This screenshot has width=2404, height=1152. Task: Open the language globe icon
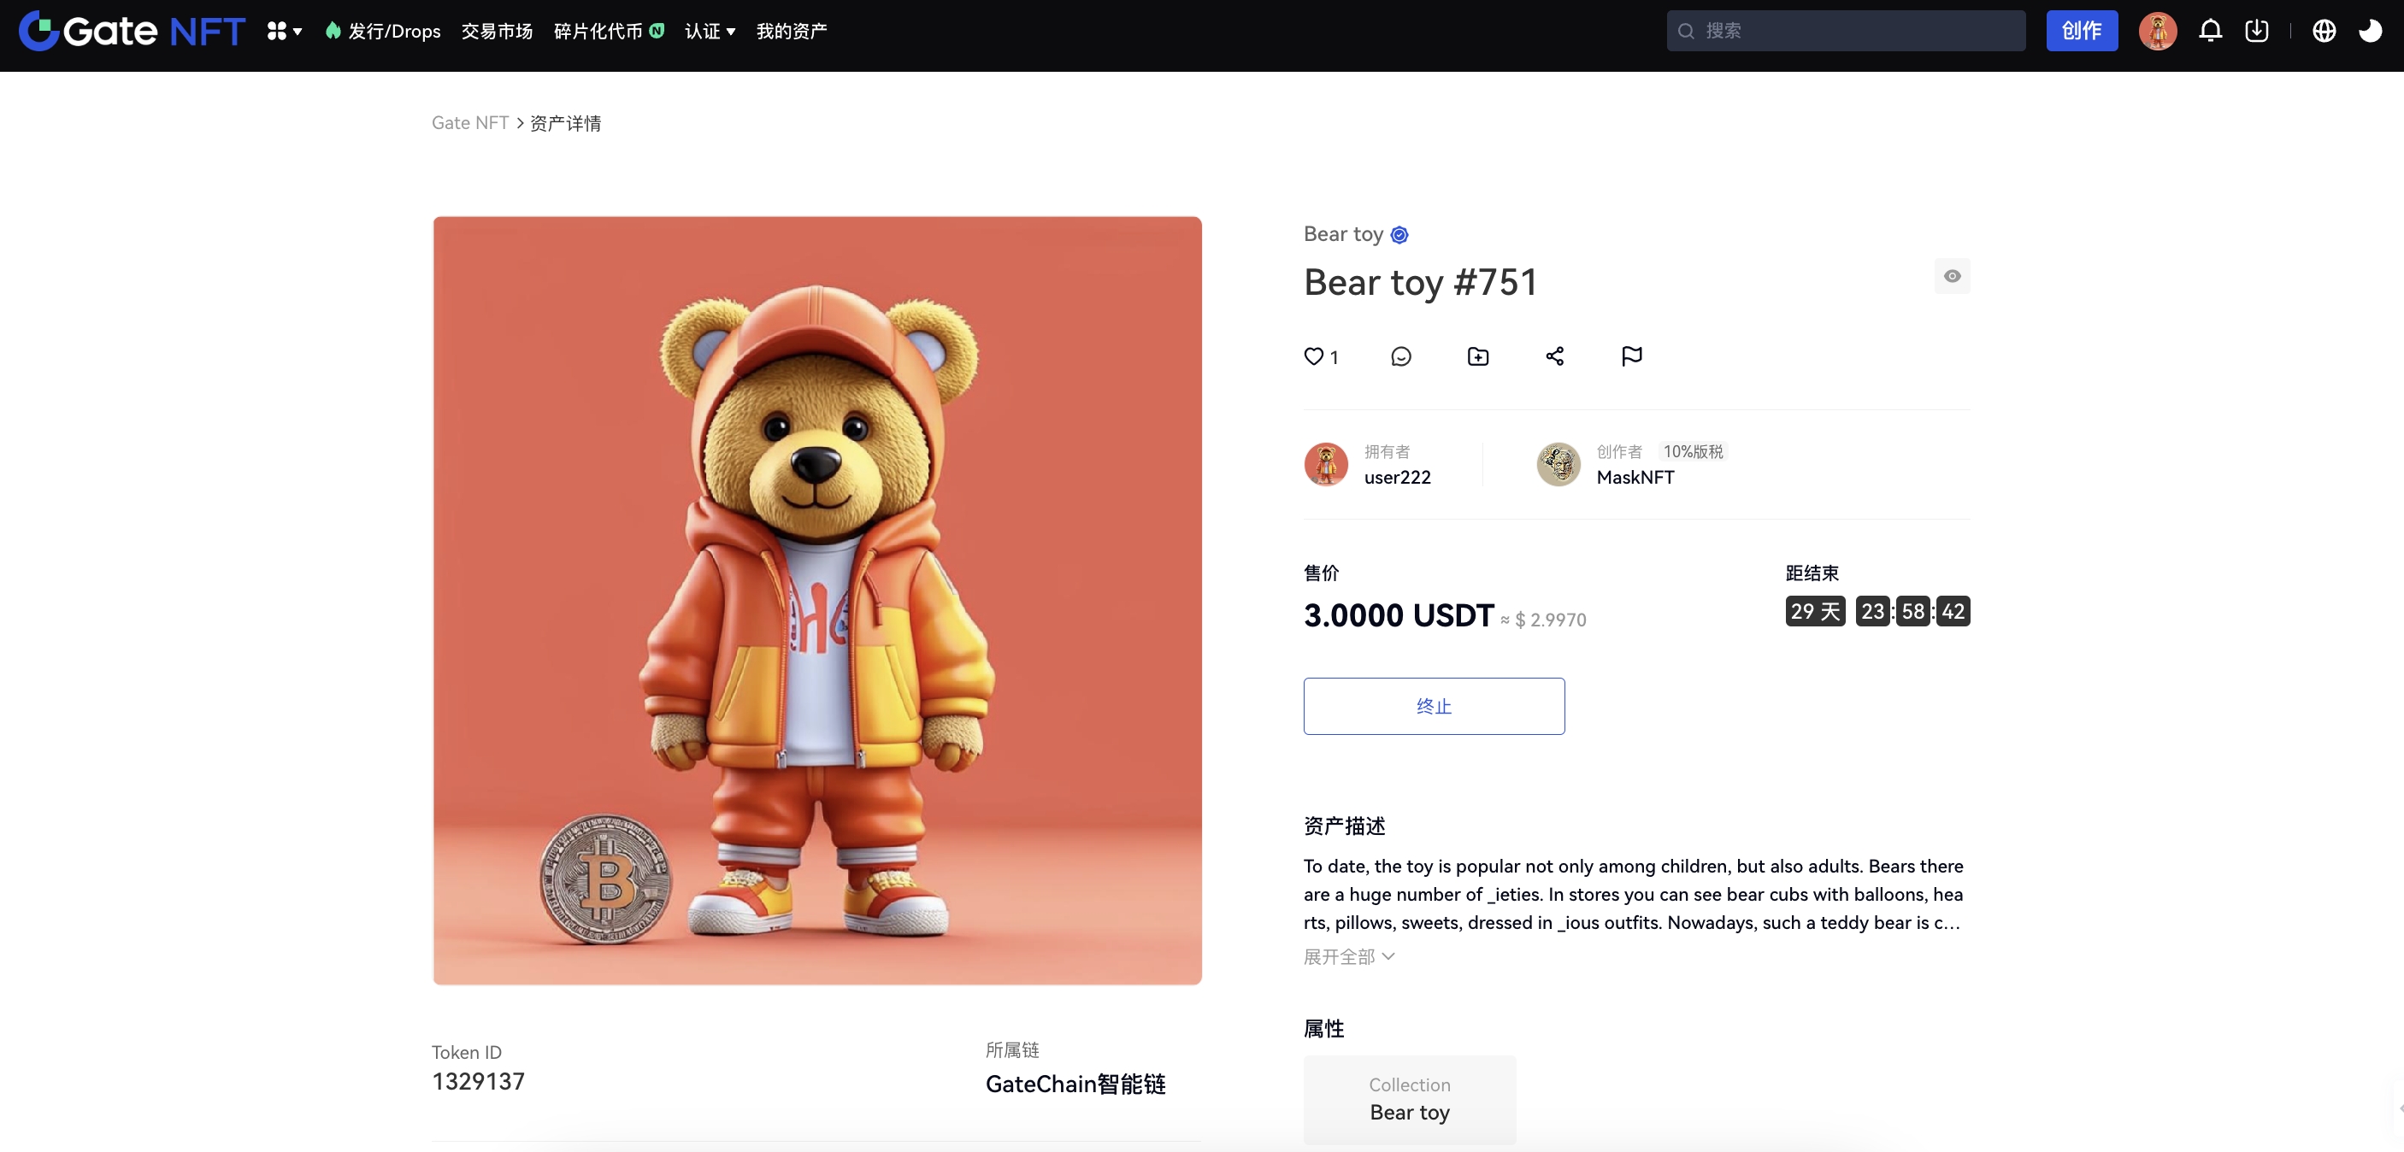2324,31
